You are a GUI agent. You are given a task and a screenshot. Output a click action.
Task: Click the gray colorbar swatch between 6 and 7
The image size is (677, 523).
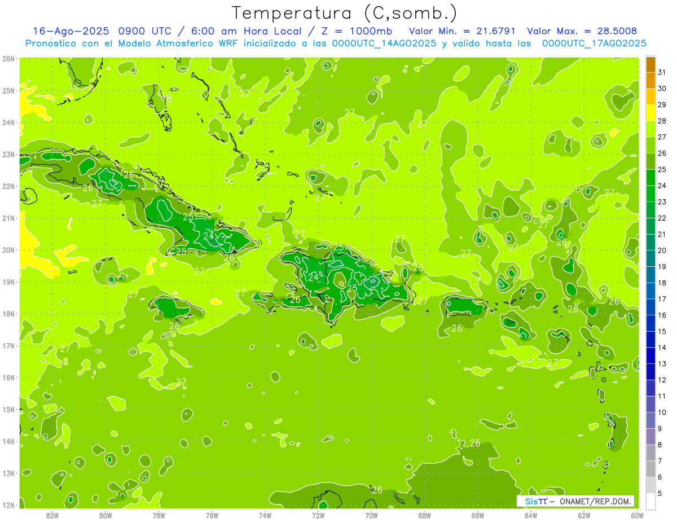pos(650,469)
